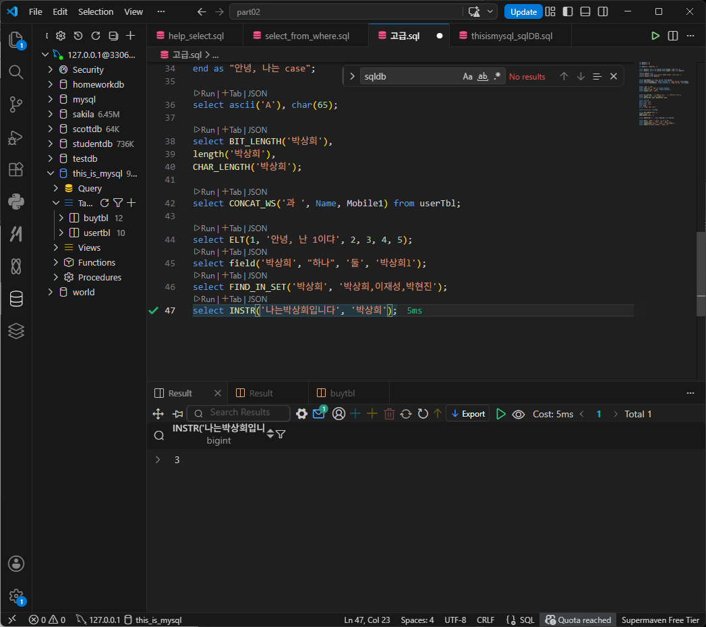Toggle Match Whole Word in find widget
The height and width of the screenshot is (627, 706).
point(483,76)
